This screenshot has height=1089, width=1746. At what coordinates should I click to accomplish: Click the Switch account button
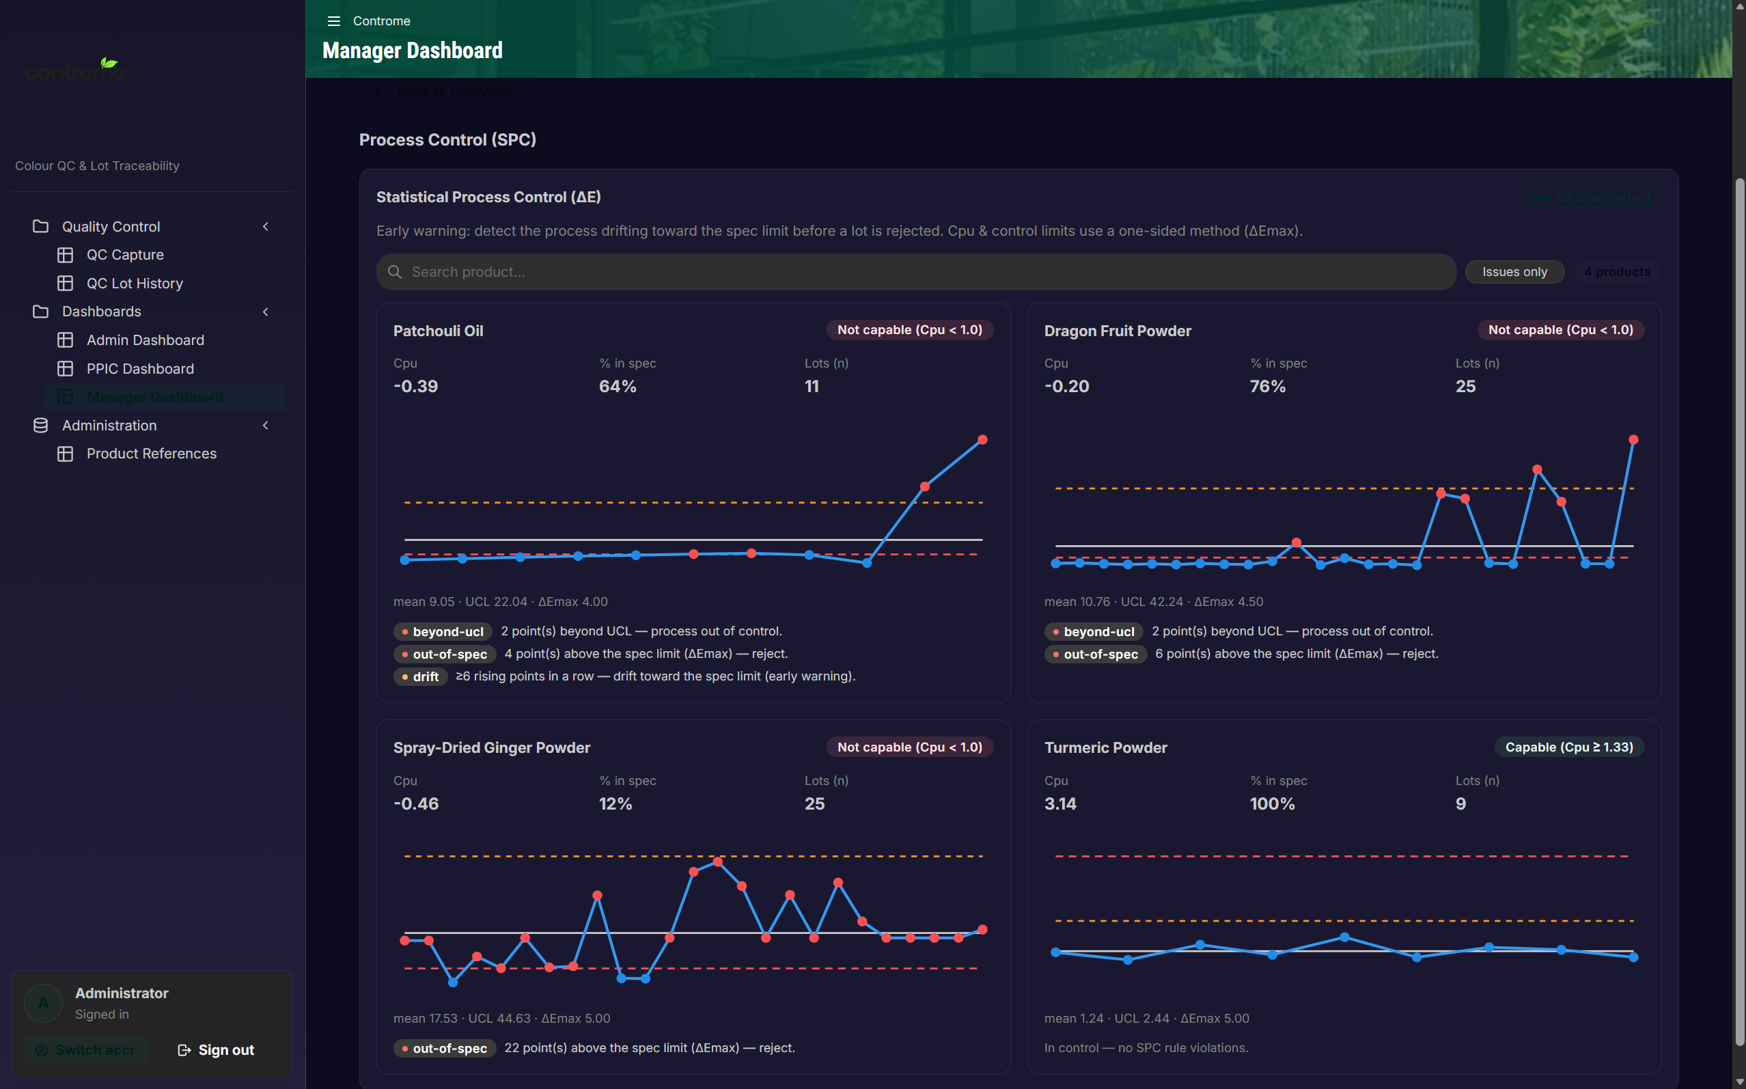[x=86, y=1050]
